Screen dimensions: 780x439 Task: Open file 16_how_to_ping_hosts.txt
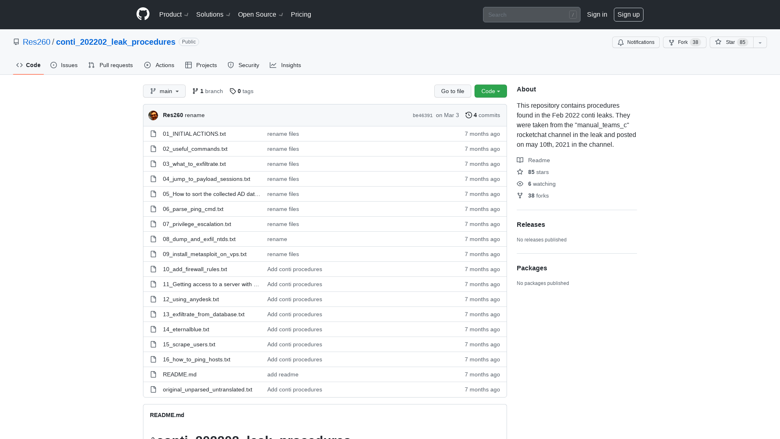click(197, 359)
